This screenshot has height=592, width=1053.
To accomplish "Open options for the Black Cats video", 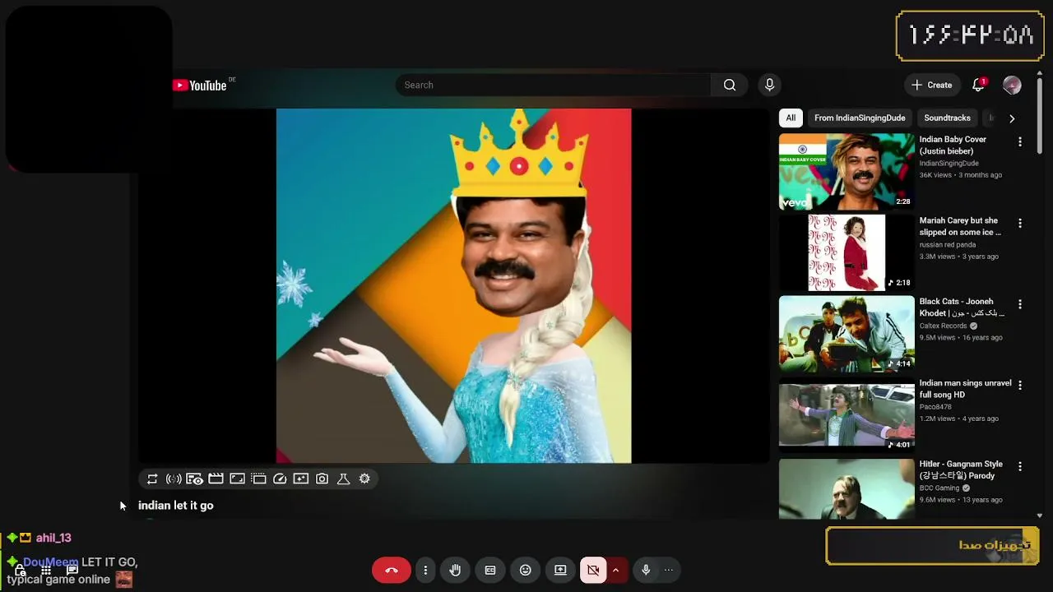I will [x=1020, y=304].
